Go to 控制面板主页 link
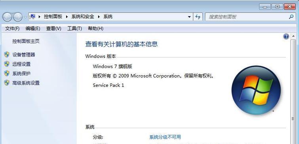Image resolution: width=299 pixels, height=144 pixels. pos(26,41)
